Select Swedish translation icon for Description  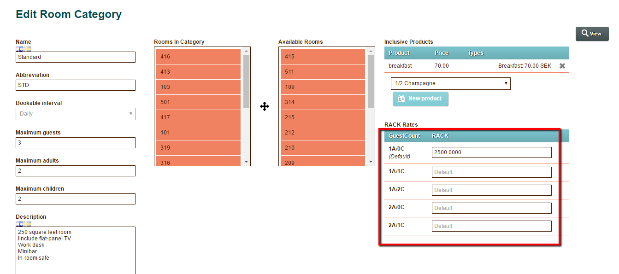(x=27, y=224)
